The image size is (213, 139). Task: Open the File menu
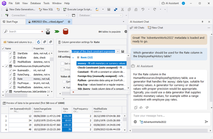pos(11,3)
